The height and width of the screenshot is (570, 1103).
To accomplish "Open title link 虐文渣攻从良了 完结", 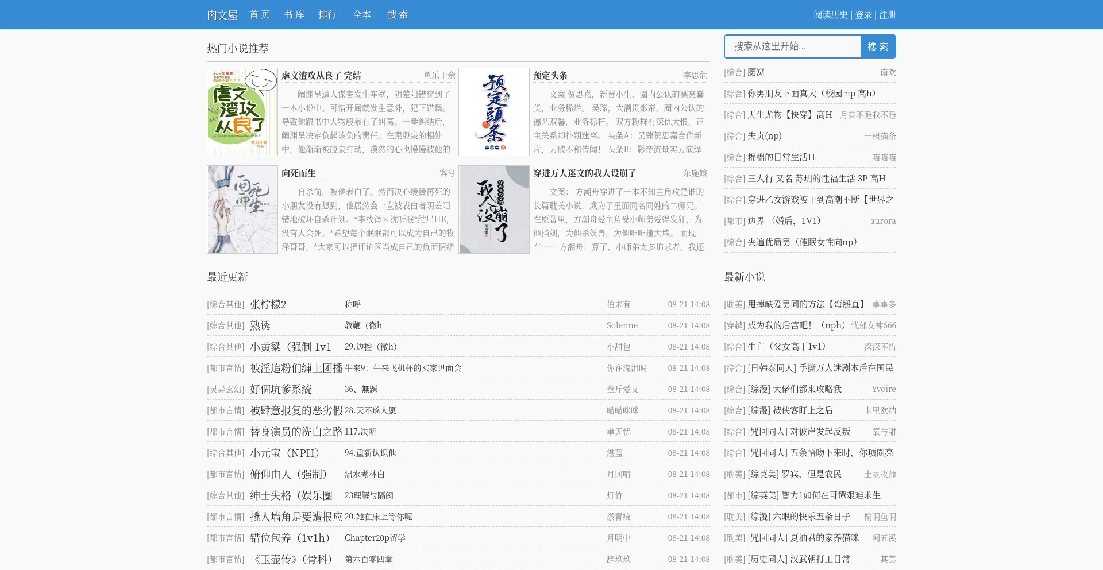I will tap(321, 75).
